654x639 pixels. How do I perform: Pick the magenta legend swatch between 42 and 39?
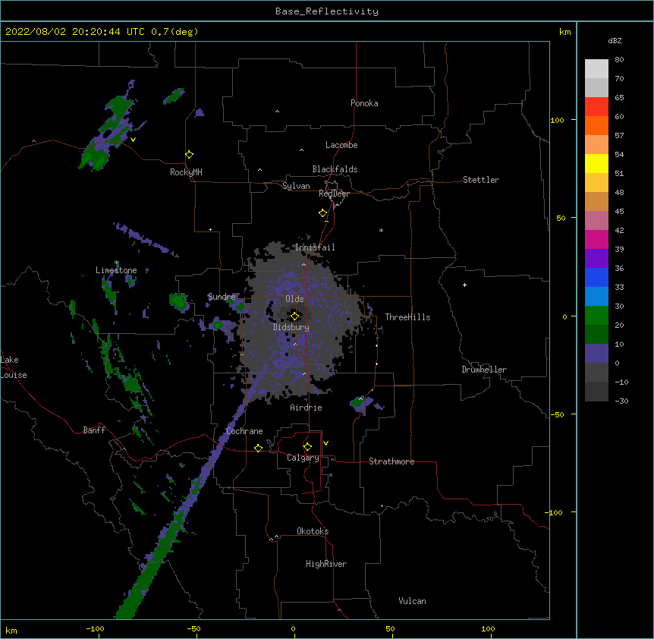click(596, 239)
